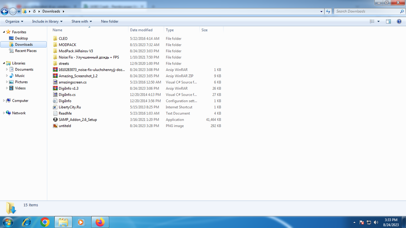Collapse the Libraries tree group
This screenshot has height=228, width=406.
[x=4, y=63]
